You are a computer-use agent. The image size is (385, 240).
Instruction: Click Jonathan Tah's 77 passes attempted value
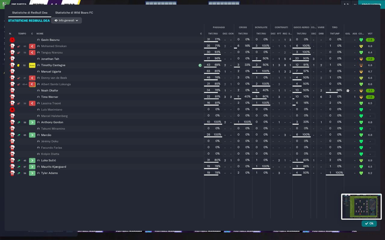(x=208, y=58)
